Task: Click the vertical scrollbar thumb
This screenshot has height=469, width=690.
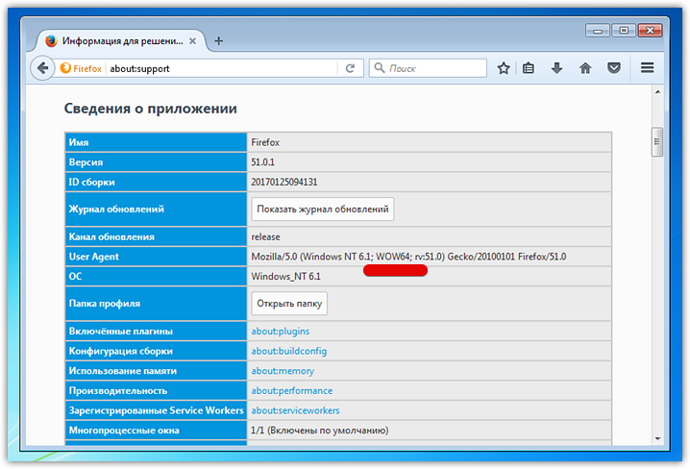Action: pyautogui.click(x=657, y=141)
